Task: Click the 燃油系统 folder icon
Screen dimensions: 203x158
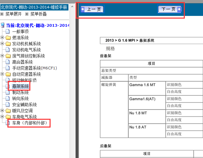Action: [x=8, y=38]
